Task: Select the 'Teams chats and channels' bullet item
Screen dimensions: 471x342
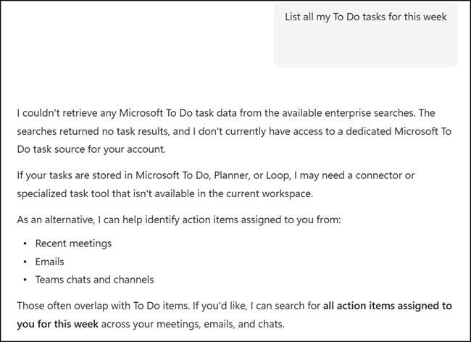Action: [94, 280]
